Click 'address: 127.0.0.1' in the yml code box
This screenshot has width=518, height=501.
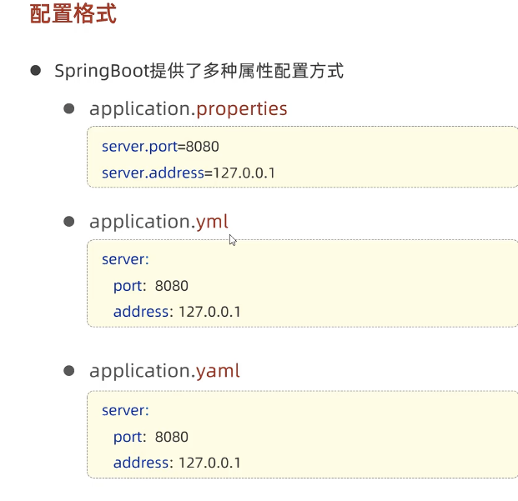(177, 312)
